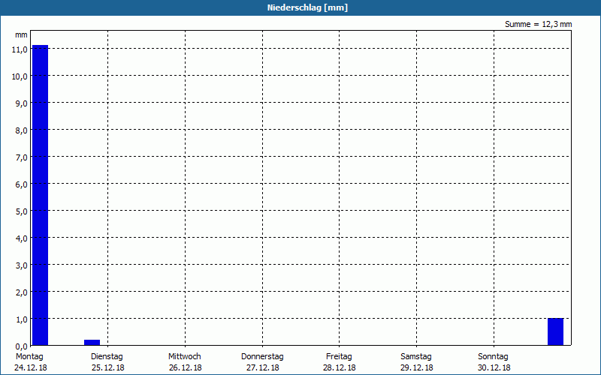Click the date label '28.12.18'
The height and width of the screenshot is (375, 601).
340,367
